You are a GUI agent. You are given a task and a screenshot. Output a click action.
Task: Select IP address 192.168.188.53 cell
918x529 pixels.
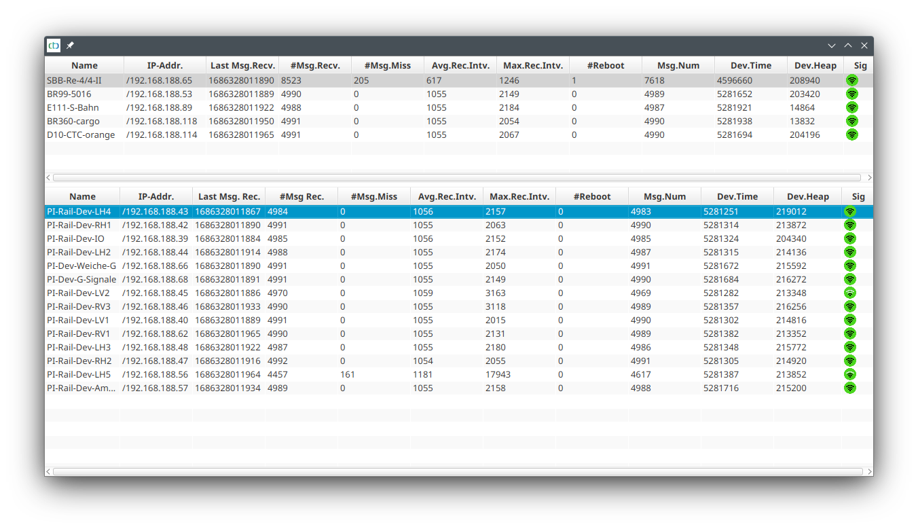(159, 94)
